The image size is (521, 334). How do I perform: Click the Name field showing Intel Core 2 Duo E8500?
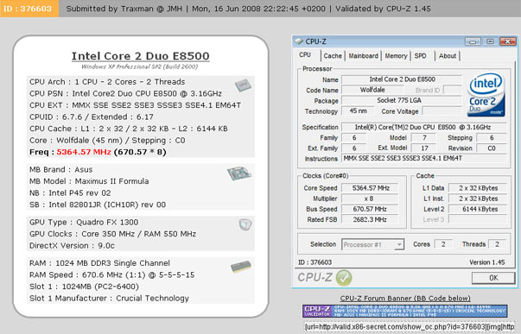tap(402, 79)
